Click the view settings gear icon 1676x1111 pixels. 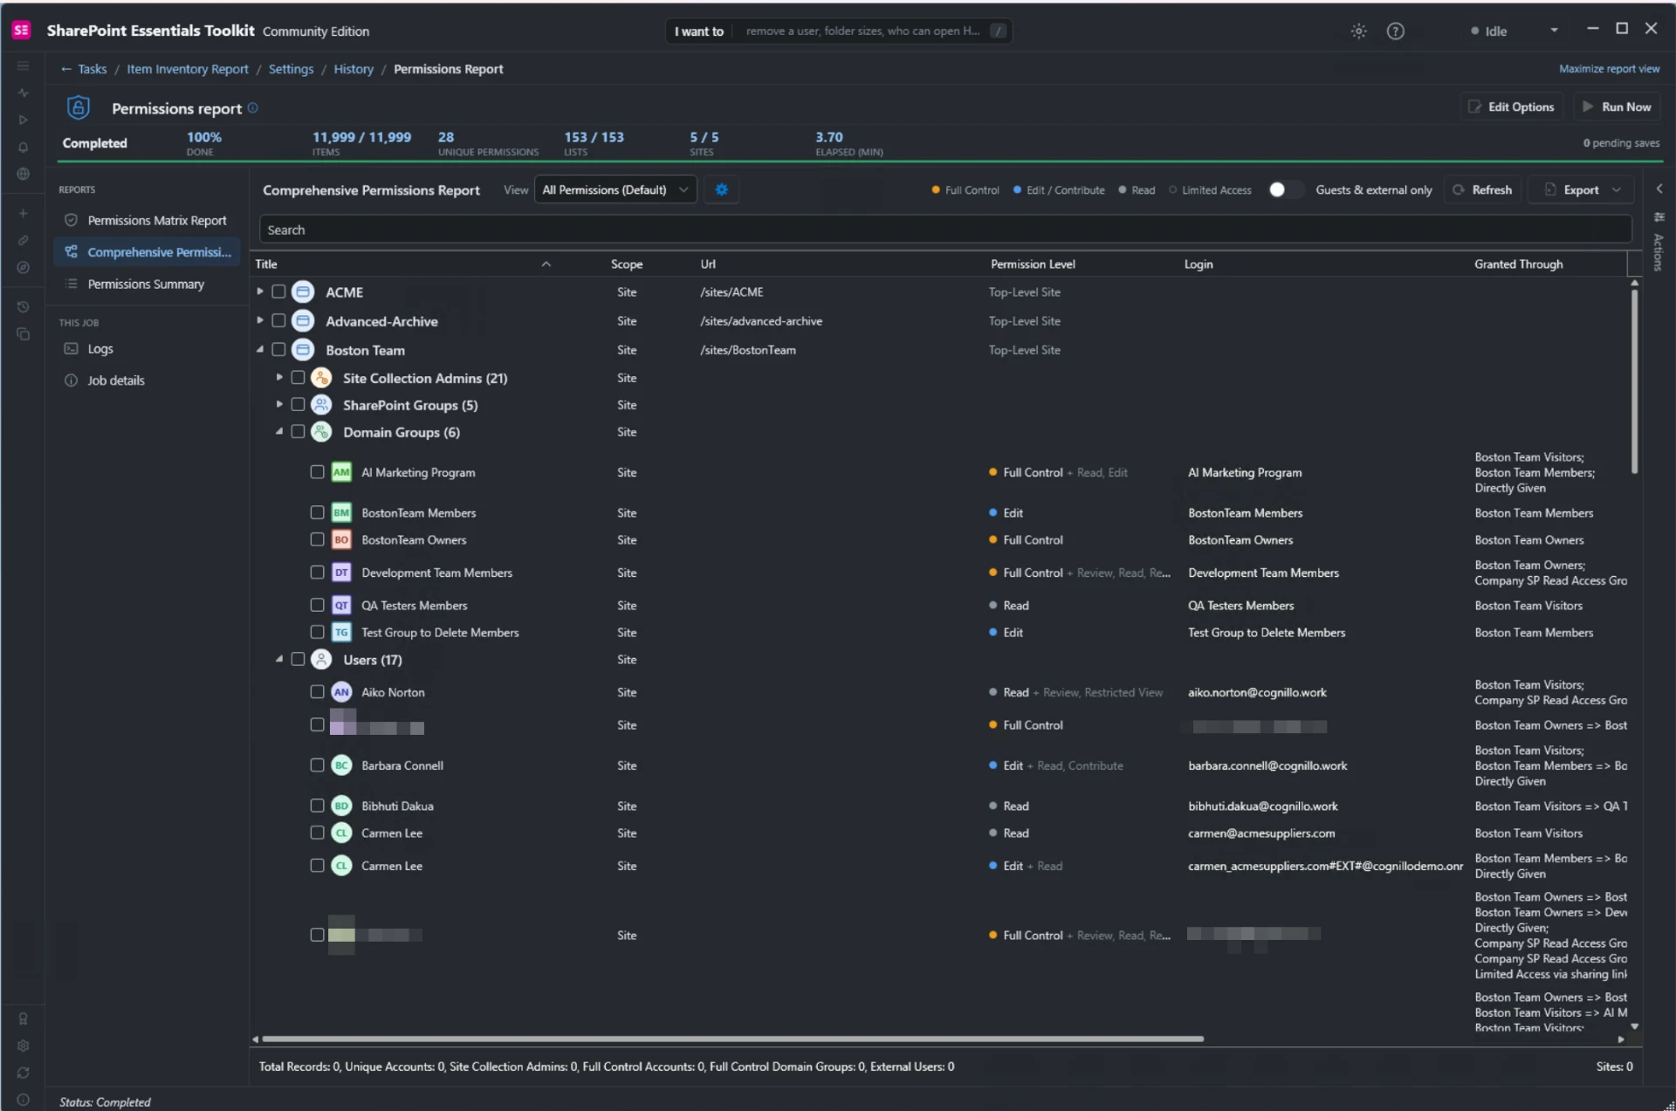[x=721, y=189]
